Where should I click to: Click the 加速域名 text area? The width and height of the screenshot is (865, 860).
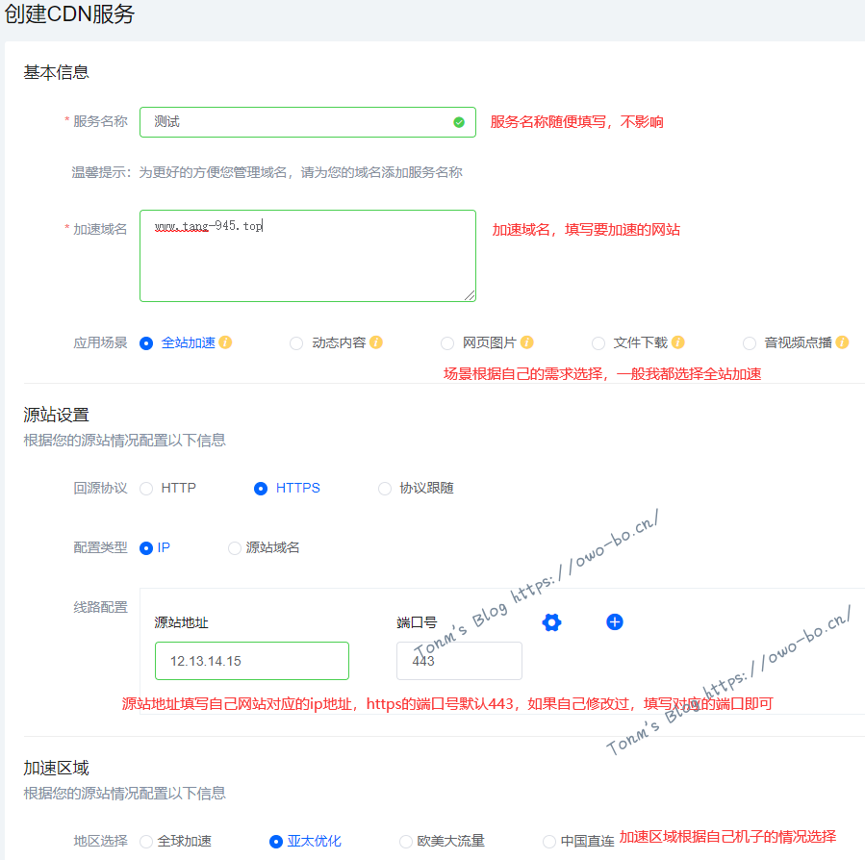(308, 256)
